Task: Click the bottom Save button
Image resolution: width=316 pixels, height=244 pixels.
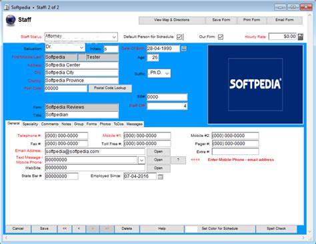Action: (x=44, y=229)
